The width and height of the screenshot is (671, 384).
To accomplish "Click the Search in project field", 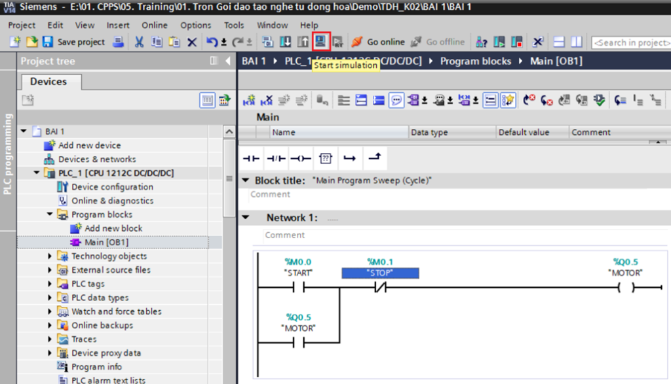I will pos(630,43).
